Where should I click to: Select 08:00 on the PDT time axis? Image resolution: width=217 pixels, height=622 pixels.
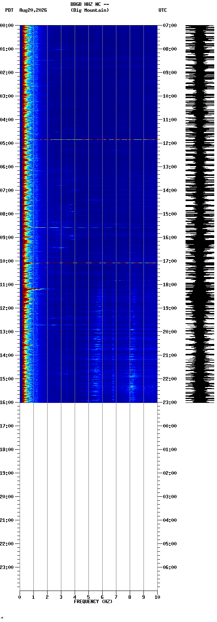coord(7,214)
